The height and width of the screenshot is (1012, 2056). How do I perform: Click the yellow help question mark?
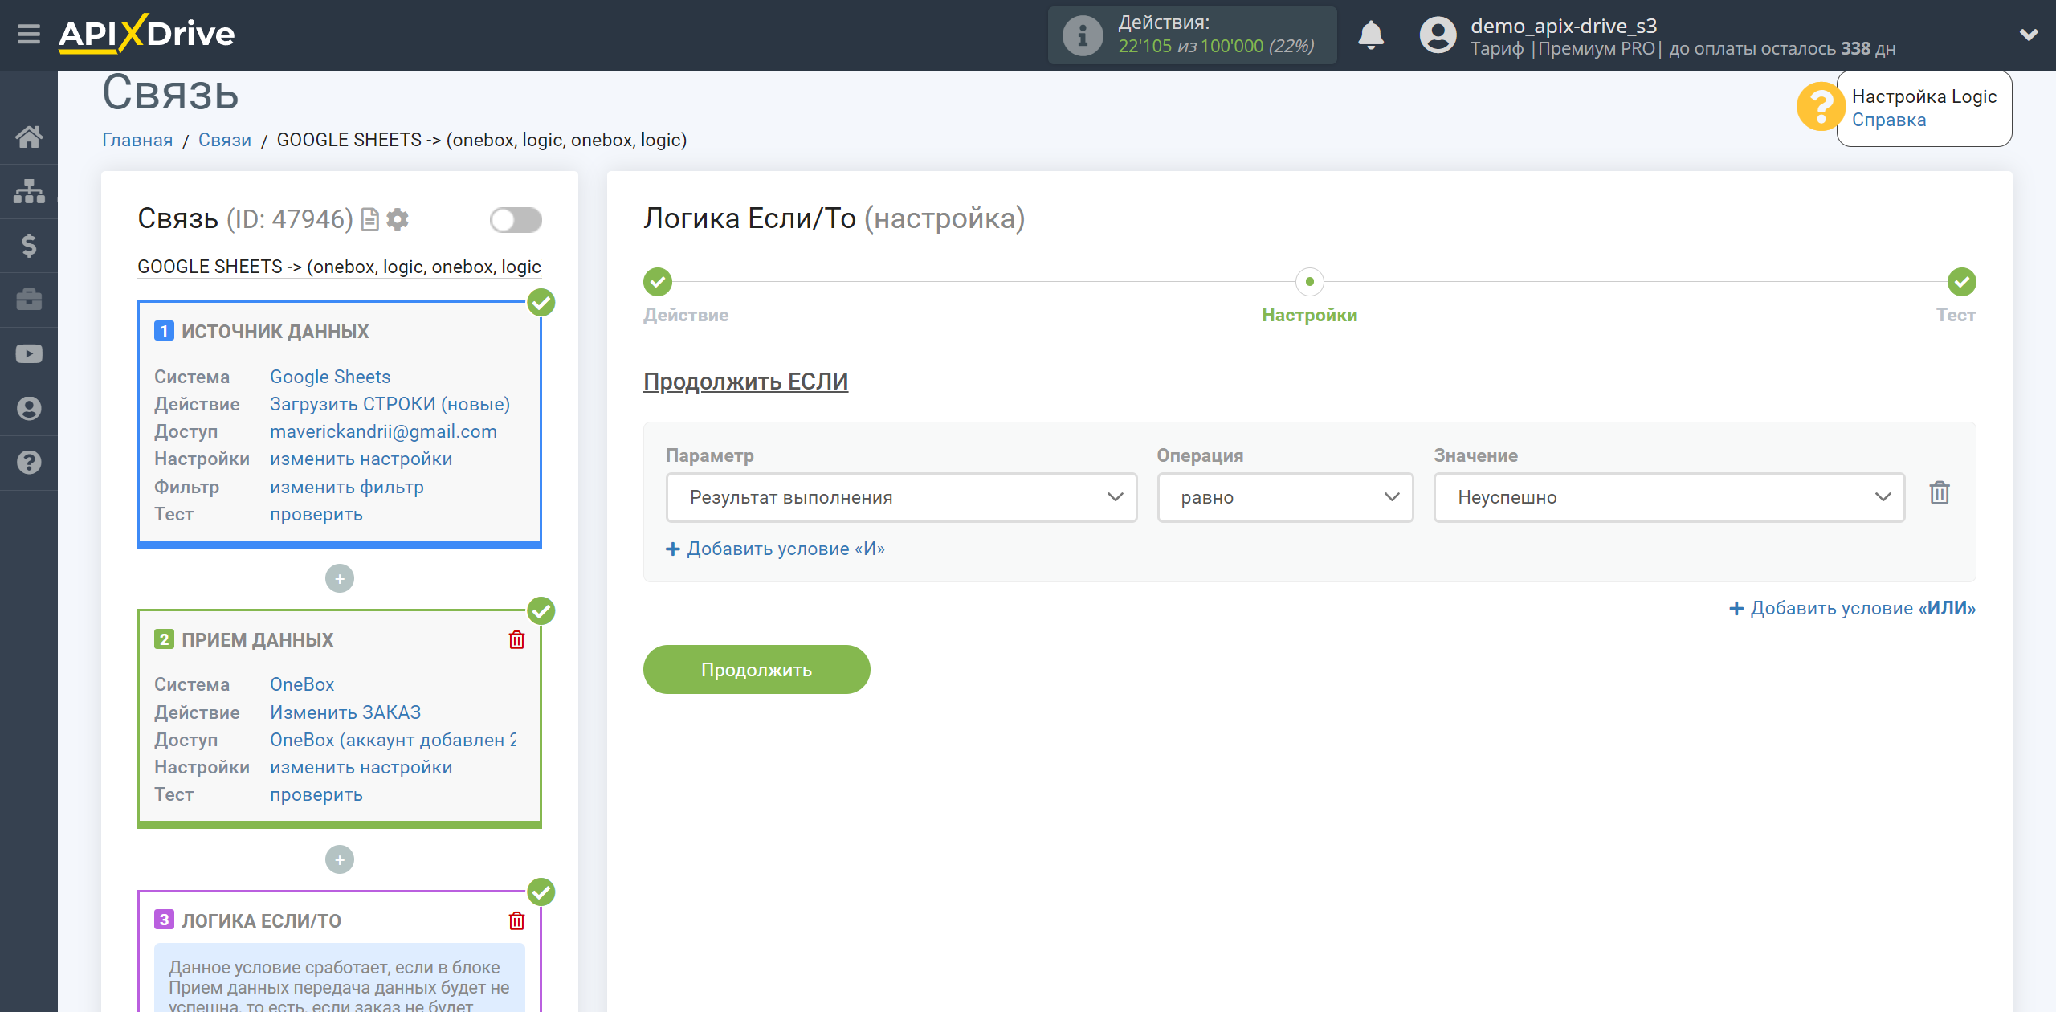tap(1820, 107)
